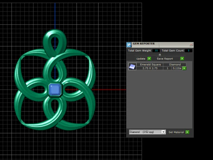Click the 'Diamond' material cell
Screen dimensions: 213x160
point(175,64)
